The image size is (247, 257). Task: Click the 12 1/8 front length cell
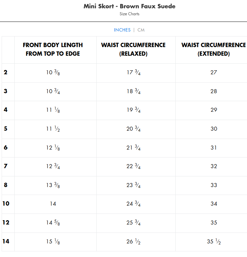click(x=53, y=148)
